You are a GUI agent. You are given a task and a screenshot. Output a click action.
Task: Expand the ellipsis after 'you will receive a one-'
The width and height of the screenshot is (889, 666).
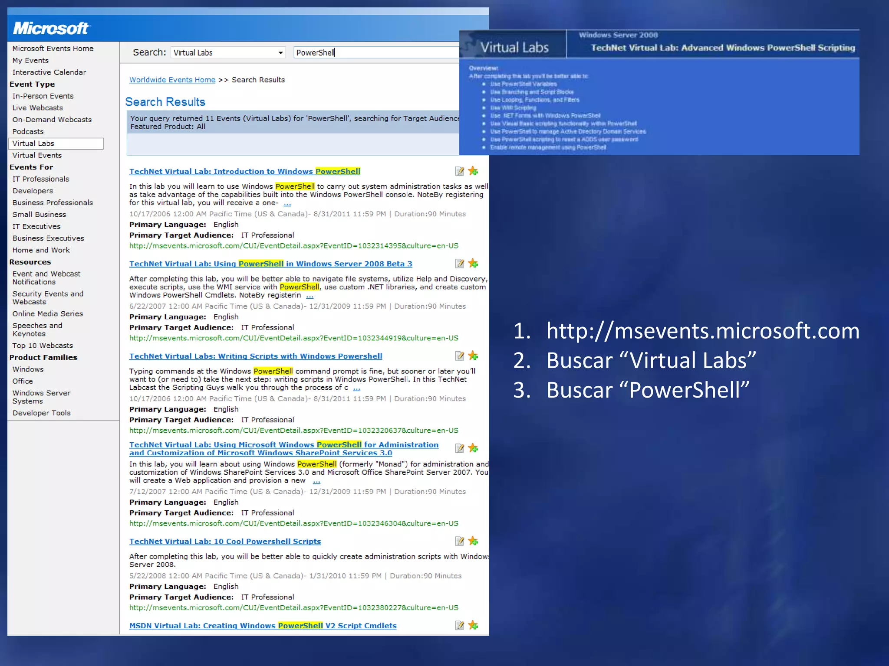[x=287, y=203]
